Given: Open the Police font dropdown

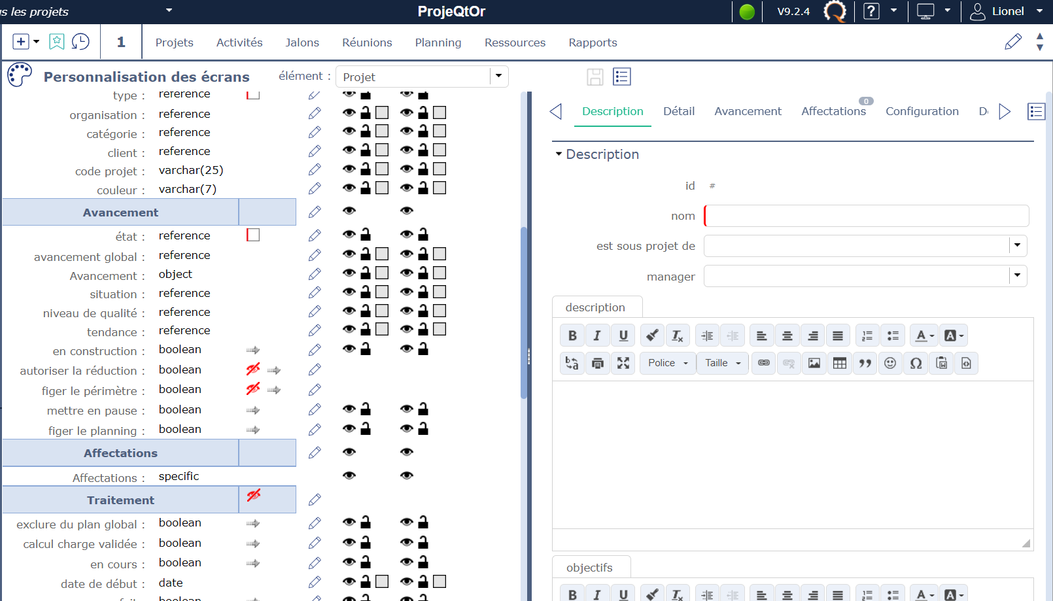Looking at the screenshot, I should [668, 363].
